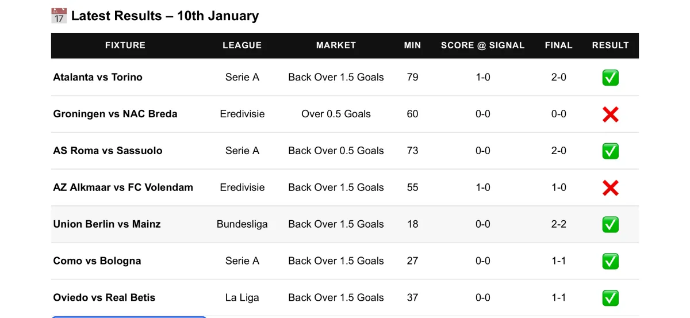Click the green checkmark for Oviedo vs Real Betis
The width and height of the screenshot is (690, 318).
(610, 298)
